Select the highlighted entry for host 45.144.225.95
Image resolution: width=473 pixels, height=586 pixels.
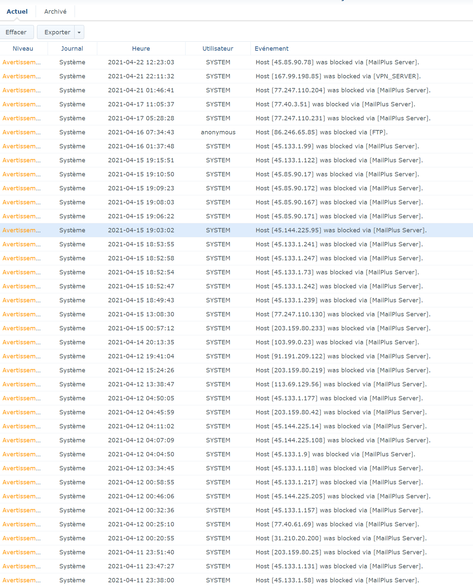(236, 230)
